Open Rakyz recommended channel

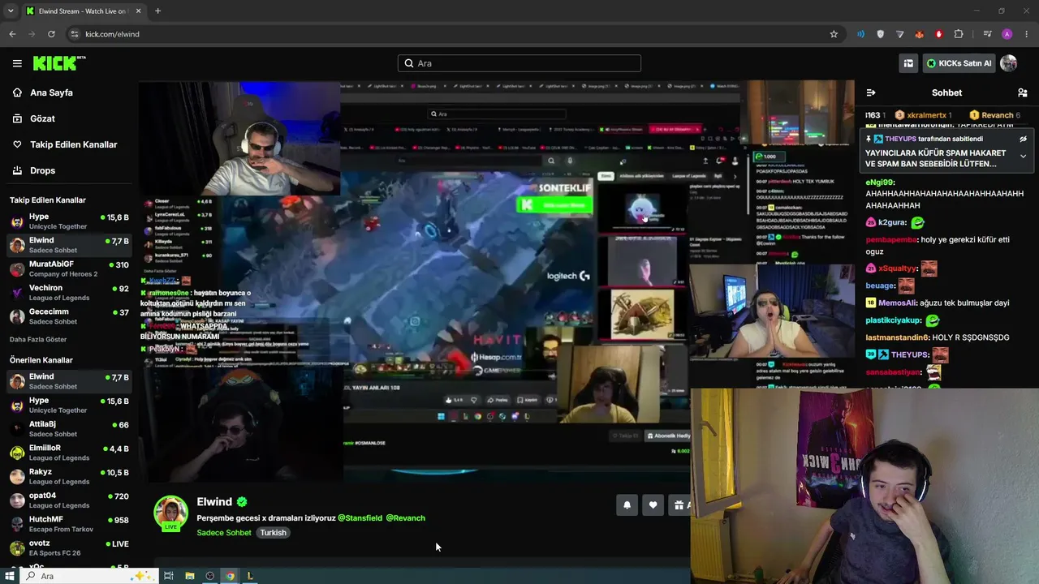pyautogui.click(x=69, y=476)
